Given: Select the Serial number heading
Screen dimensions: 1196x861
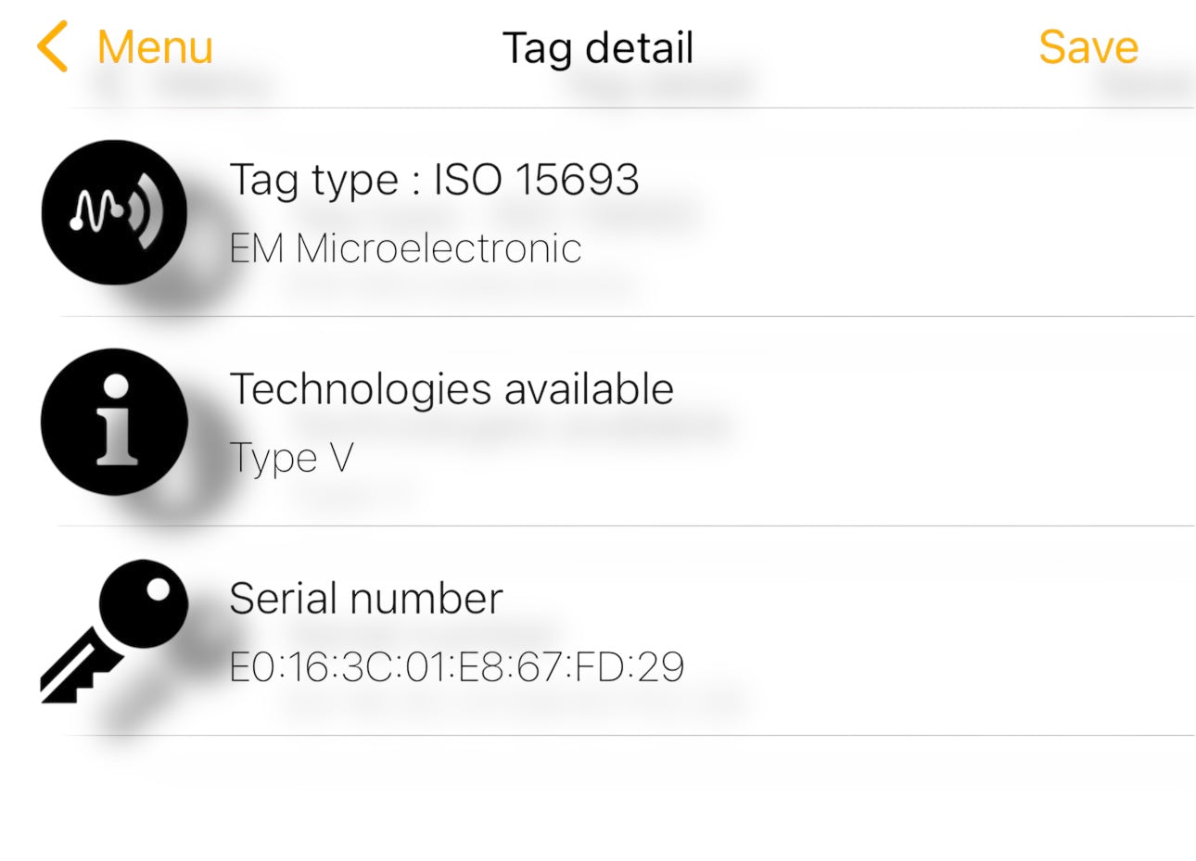Looking at the screenshot, I should coord(366,599).
